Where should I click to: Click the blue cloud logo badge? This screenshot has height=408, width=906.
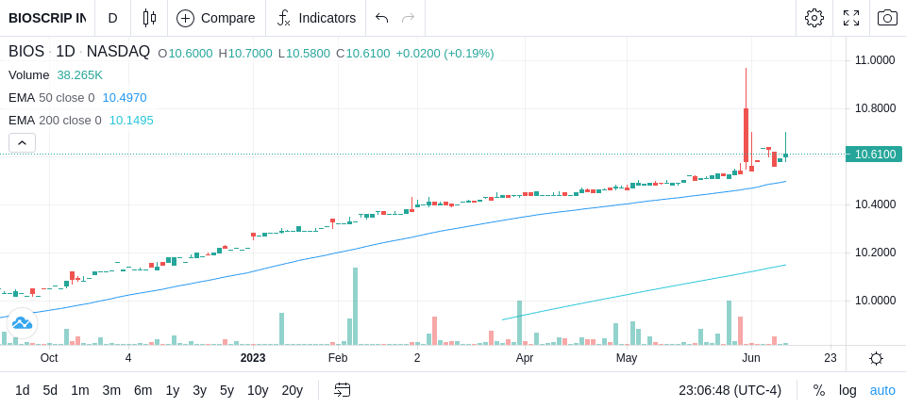coord(22,322)
